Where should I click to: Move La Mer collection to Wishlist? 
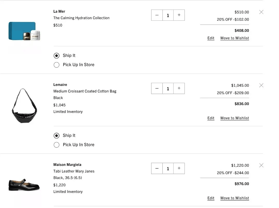235,38
